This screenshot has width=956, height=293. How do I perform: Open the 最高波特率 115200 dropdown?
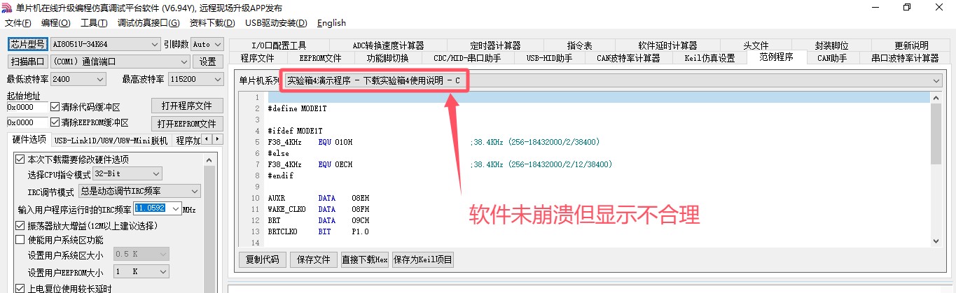[196, 80]
